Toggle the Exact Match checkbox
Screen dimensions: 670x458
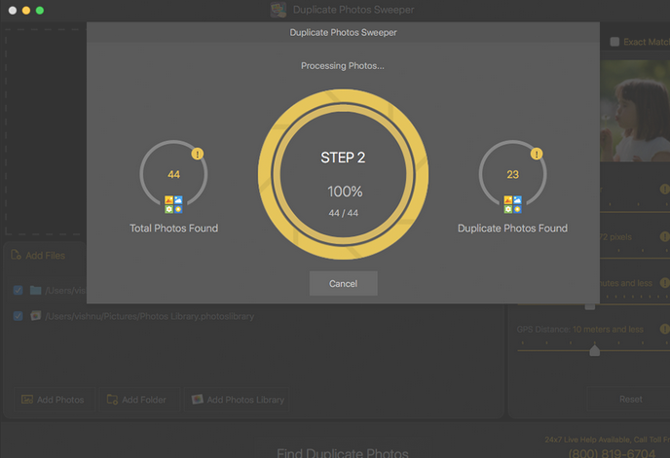point(614,42)
